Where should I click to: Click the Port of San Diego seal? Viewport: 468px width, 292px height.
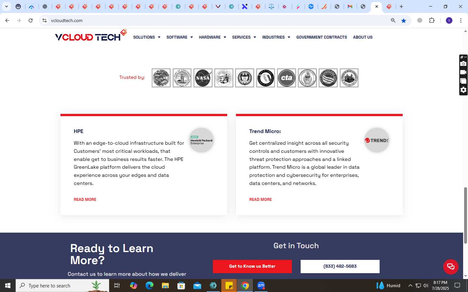182,78
